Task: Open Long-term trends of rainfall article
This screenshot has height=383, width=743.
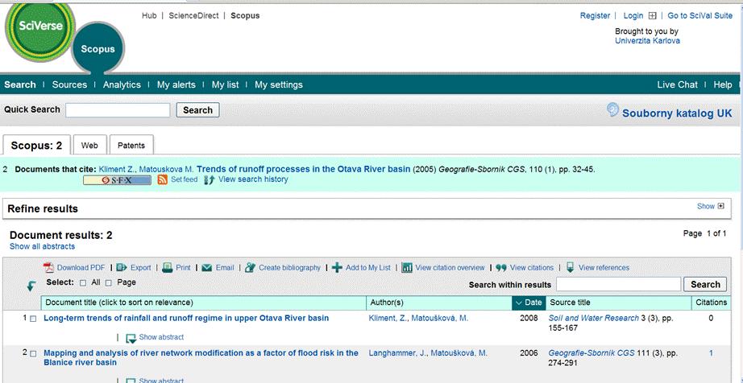Action: tap(185, 318)
